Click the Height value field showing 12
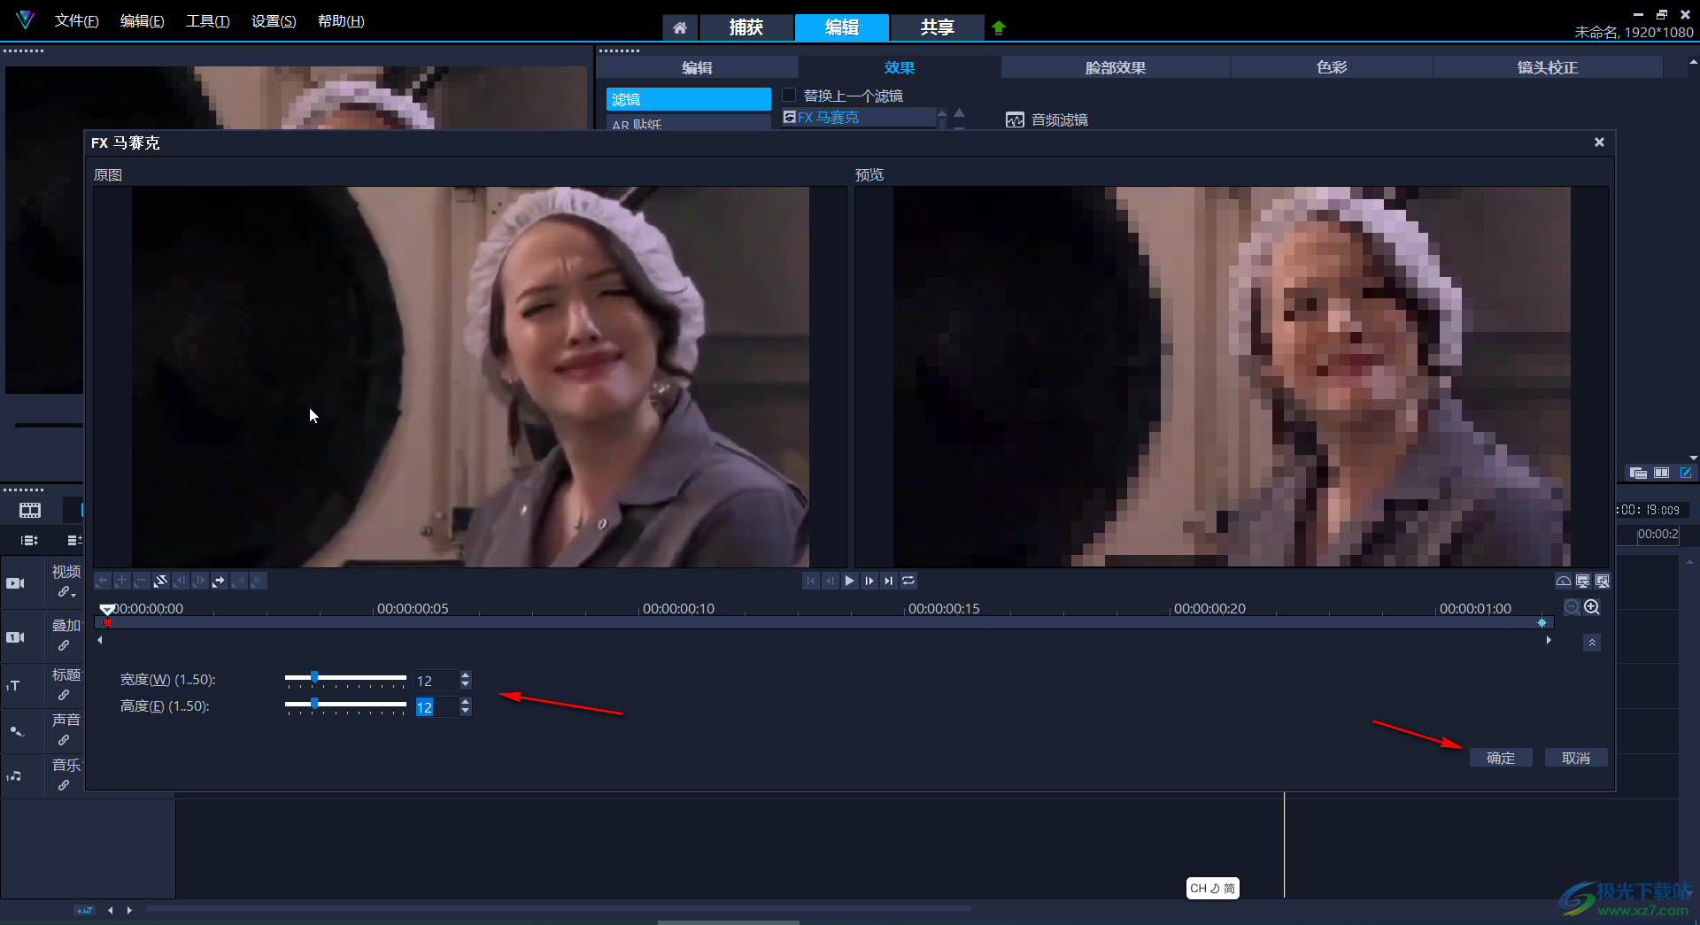1700x925 pixels. point(436,707)
